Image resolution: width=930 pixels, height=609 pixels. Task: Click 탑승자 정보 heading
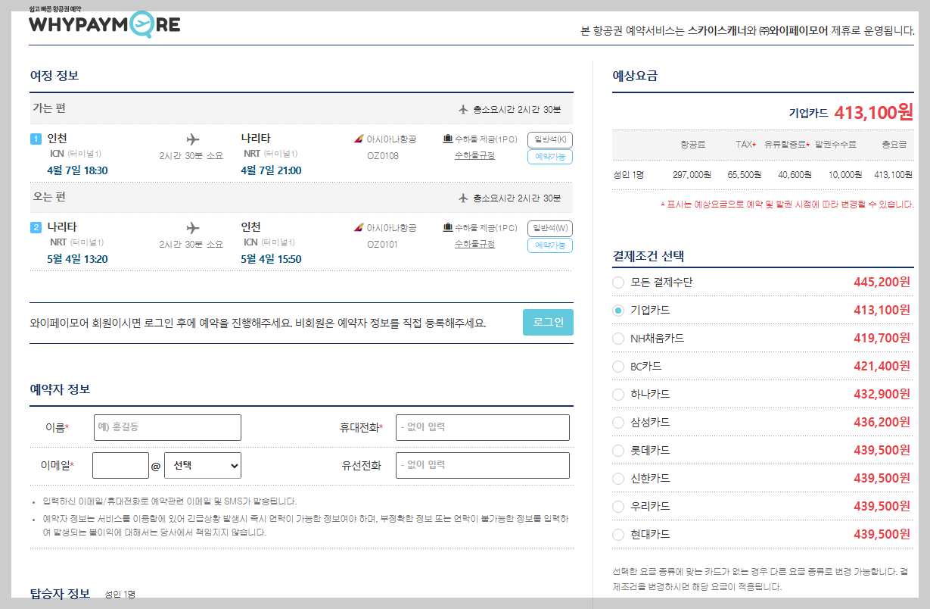(60, 593)
